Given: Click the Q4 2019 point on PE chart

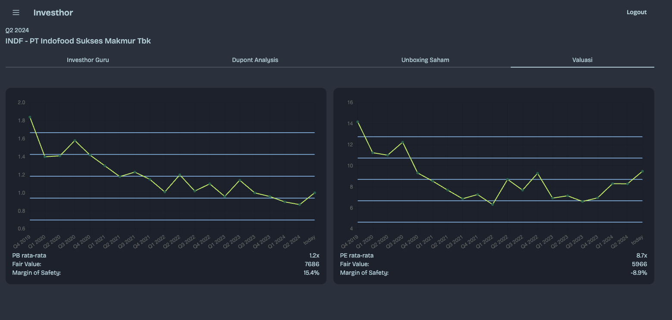Looking at the screenshot, I should pyautogui.click(x=358, y=122).
